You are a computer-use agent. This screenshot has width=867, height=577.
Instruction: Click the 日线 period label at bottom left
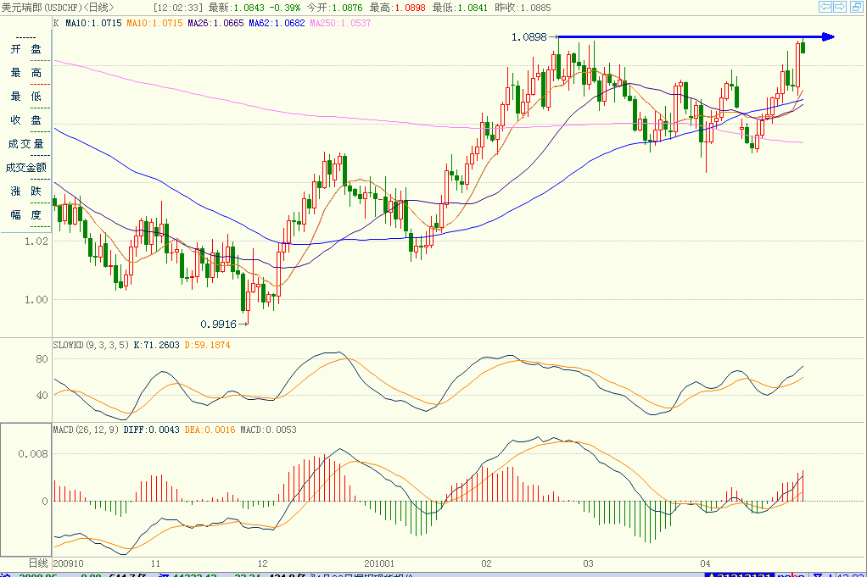[x=38, y=563]
